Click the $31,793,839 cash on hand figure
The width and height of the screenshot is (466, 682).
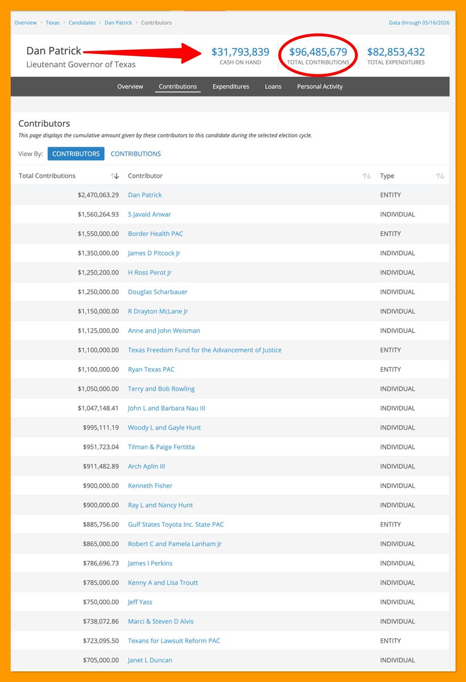[240, 52]
